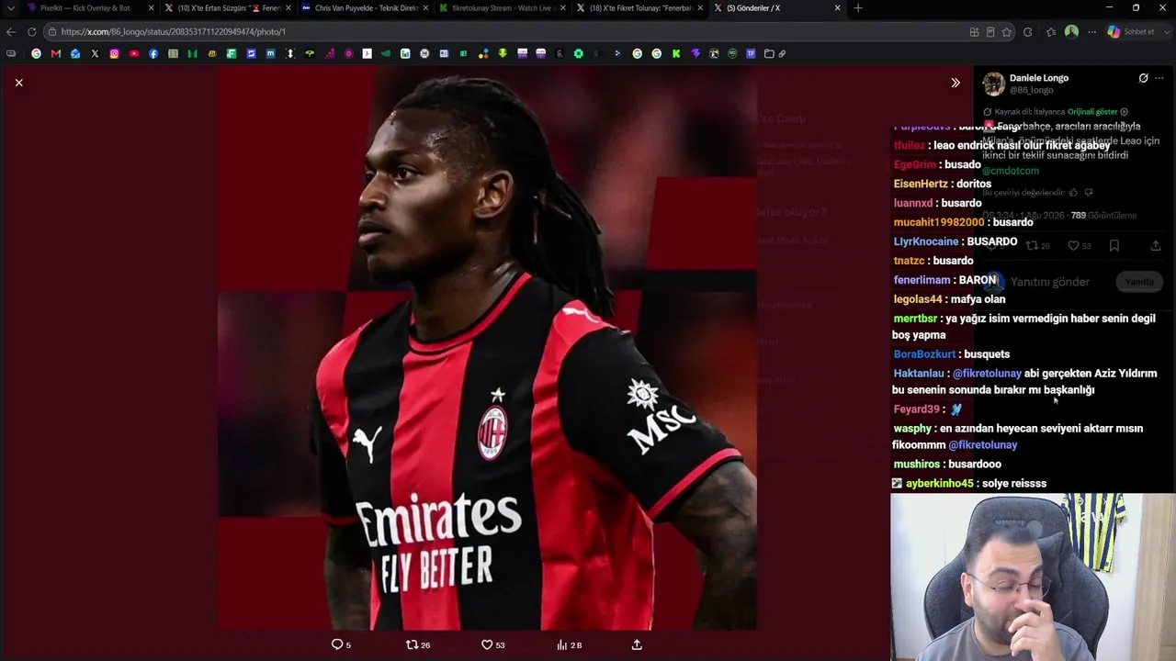This screenshot has width=1176, height=661.
Task: Click the Rafael Leão photo
Action: 488,348
